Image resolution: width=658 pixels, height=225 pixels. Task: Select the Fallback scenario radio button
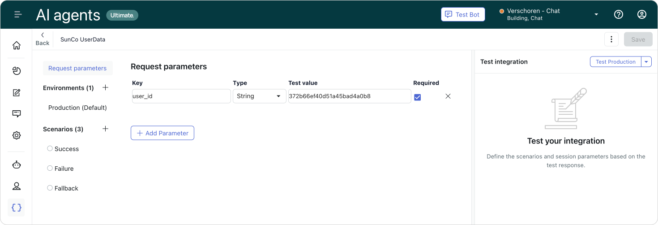coord(50,188)
